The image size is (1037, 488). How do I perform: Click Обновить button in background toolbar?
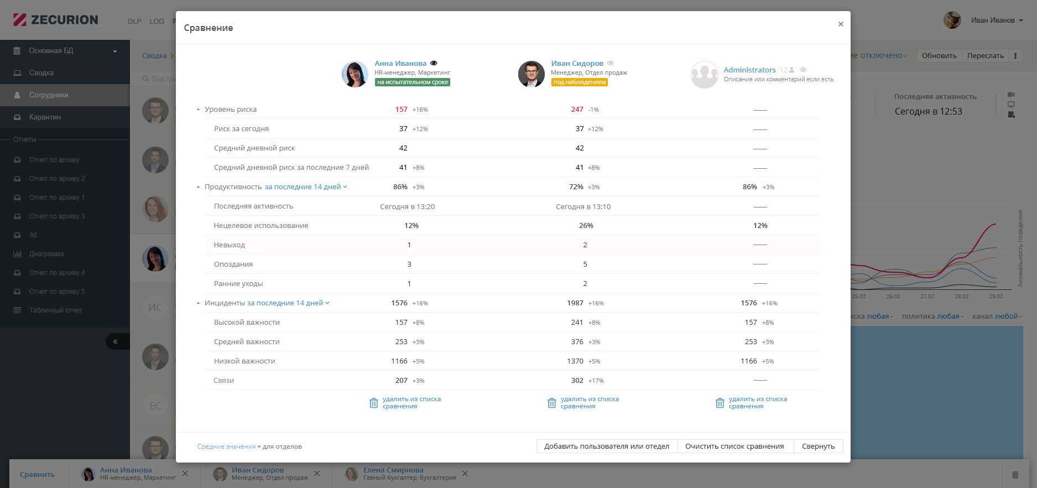[x=939, y=56]
